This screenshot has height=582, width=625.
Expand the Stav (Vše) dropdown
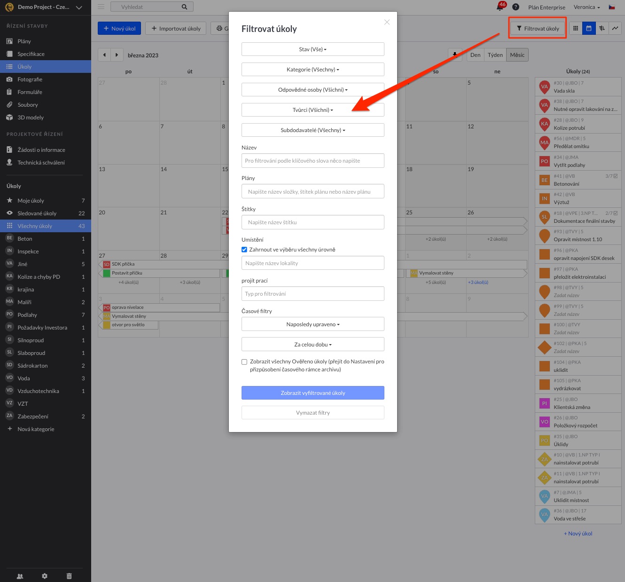pyautogui.click(x=312, y=49)
